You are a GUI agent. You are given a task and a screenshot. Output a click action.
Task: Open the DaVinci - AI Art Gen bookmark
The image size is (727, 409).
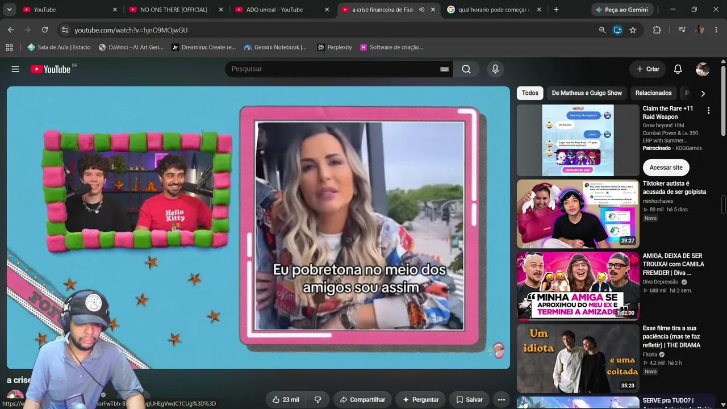131,48
